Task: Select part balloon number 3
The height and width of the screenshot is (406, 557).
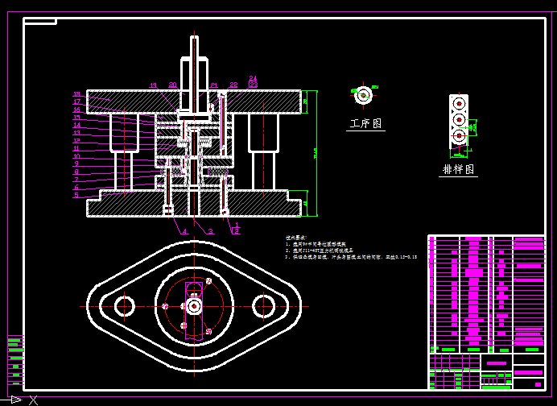Action: pos(211,232)
